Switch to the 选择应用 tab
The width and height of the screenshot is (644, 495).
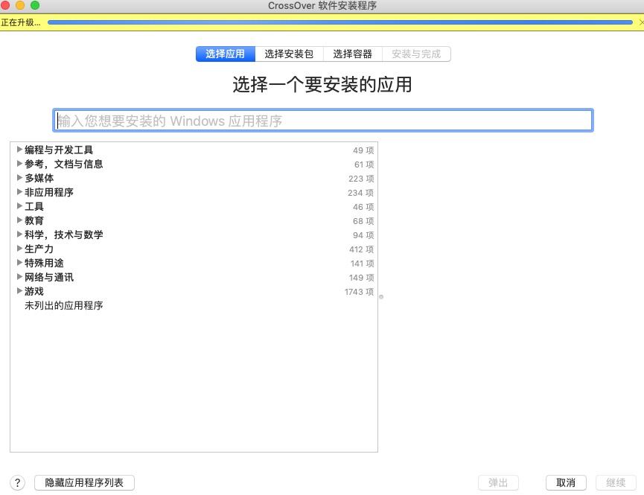225,54
